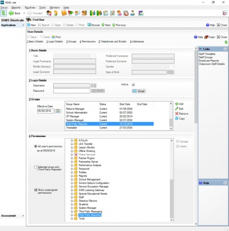229x231 pixels.
Task: Open the Focus menu
Action: click(x=4, y=7)
